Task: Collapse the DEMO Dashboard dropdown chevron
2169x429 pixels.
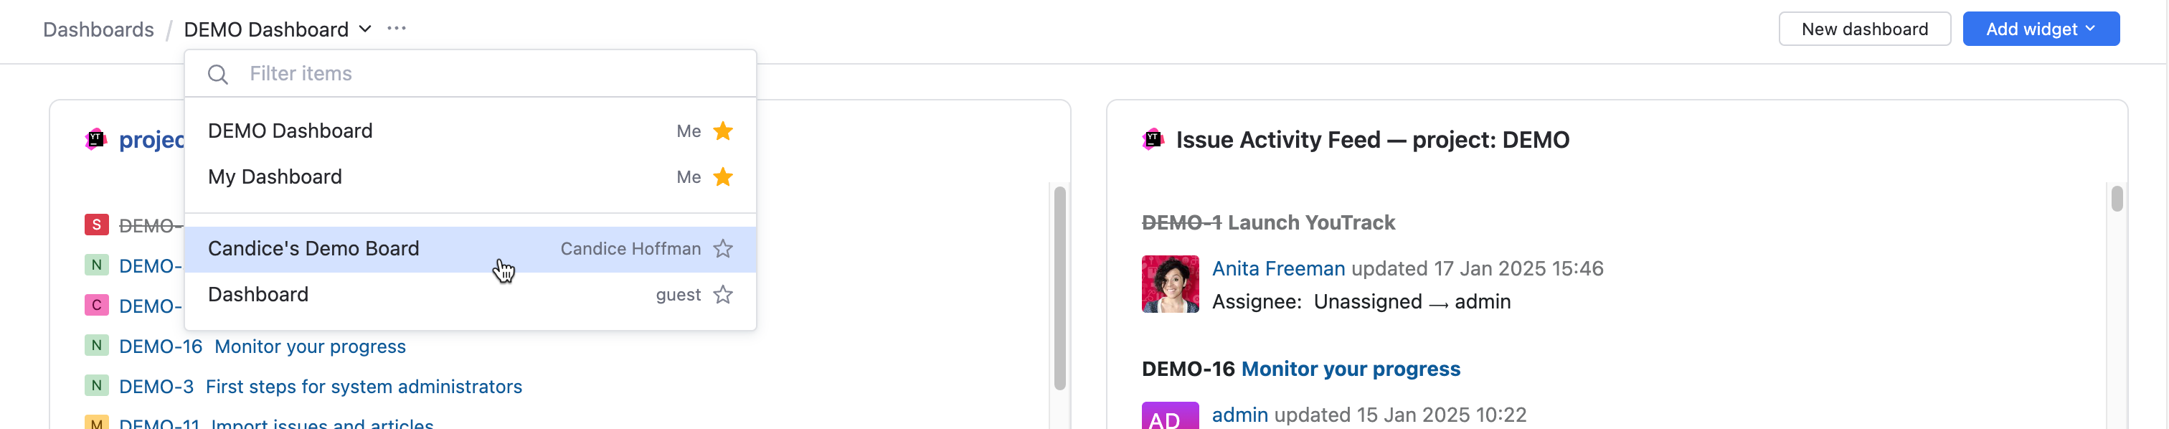Action: click(365, 29)
